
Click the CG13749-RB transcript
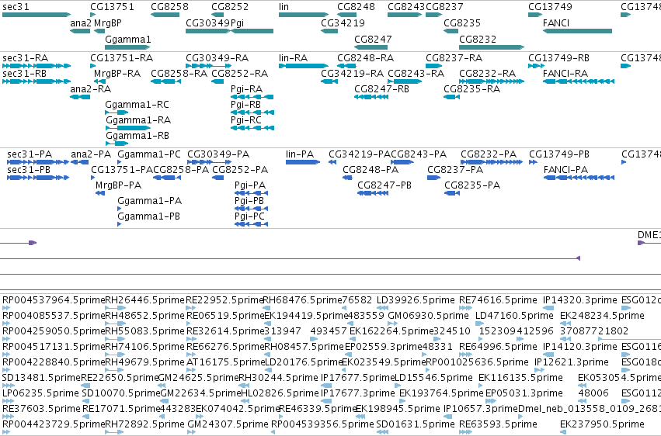[536, 66]
